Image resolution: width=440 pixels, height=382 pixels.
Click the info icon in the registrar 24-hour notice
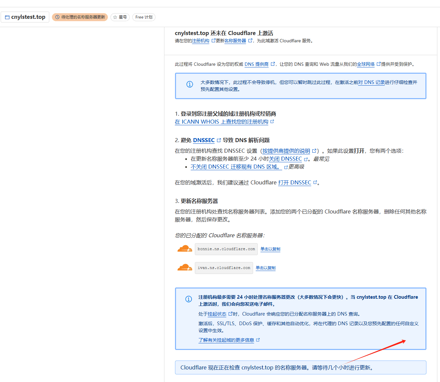point(189,299)
